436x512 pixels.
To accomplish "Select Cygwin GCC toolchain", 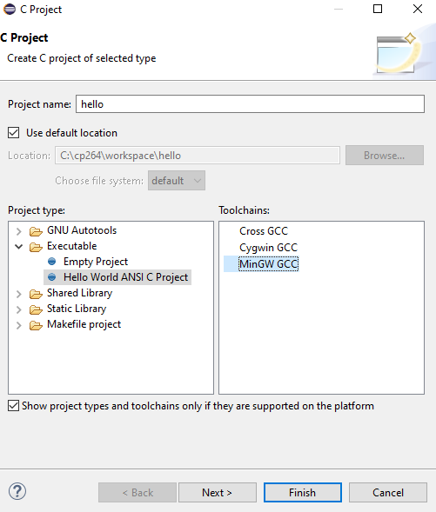I will click(268, 248).
